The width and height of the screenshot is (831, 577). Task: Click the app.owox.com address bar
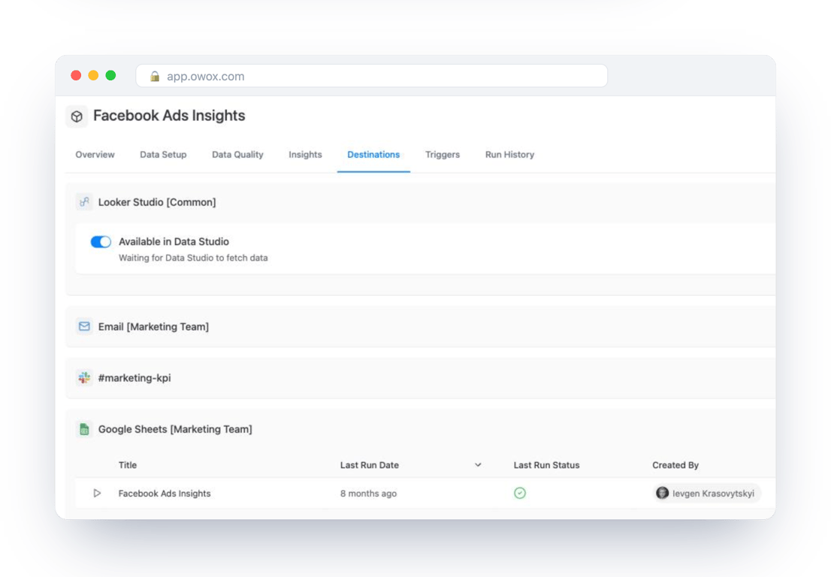tap(371, 77)
